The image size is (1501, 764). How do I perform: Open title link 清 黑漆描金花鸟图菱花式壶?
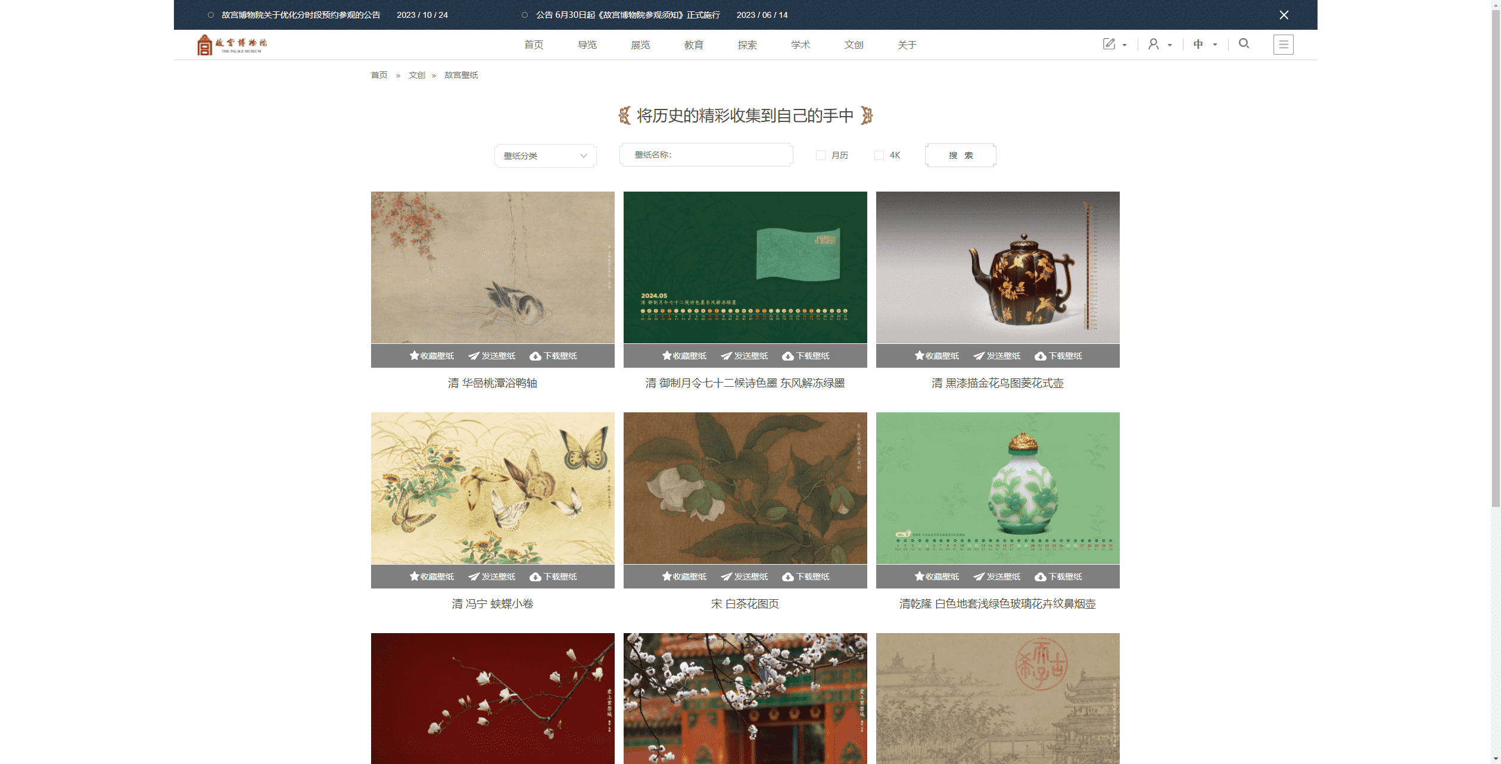point(998,383)
